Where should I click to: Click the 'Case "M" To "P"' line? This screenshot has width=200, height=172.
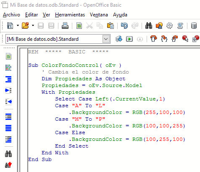tap(80, 119)
